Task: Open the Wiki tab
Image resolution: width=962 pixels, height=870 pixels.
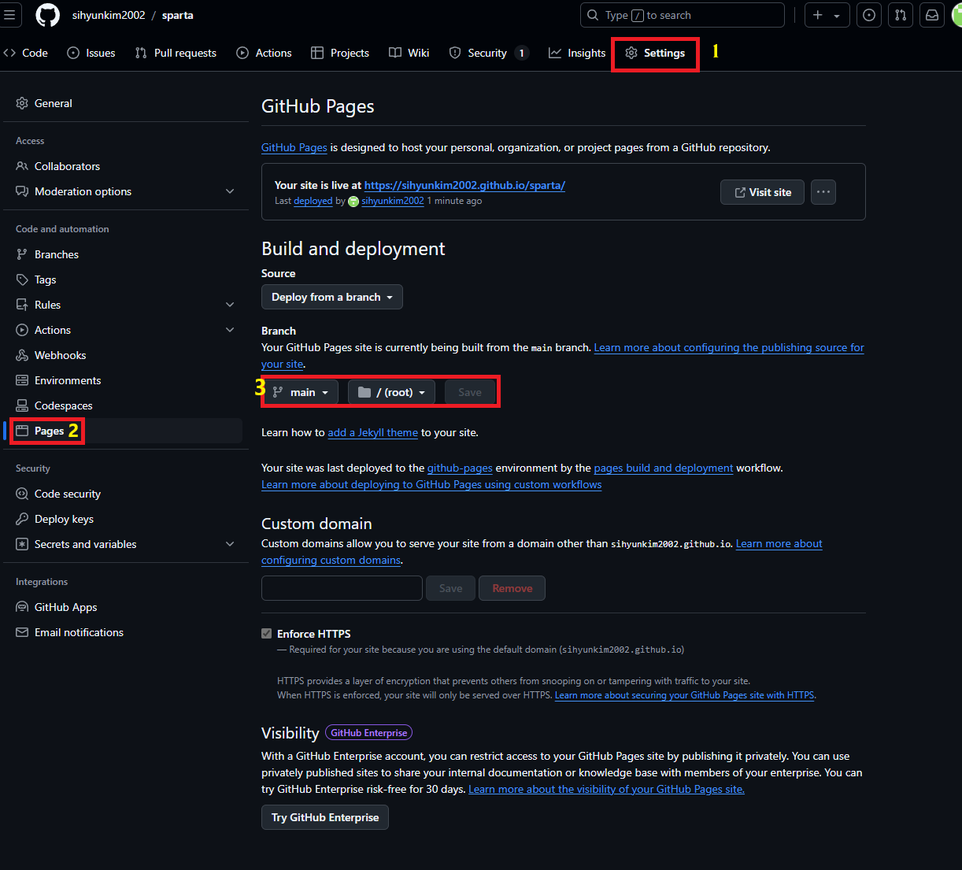Action: tap(409, 53)
